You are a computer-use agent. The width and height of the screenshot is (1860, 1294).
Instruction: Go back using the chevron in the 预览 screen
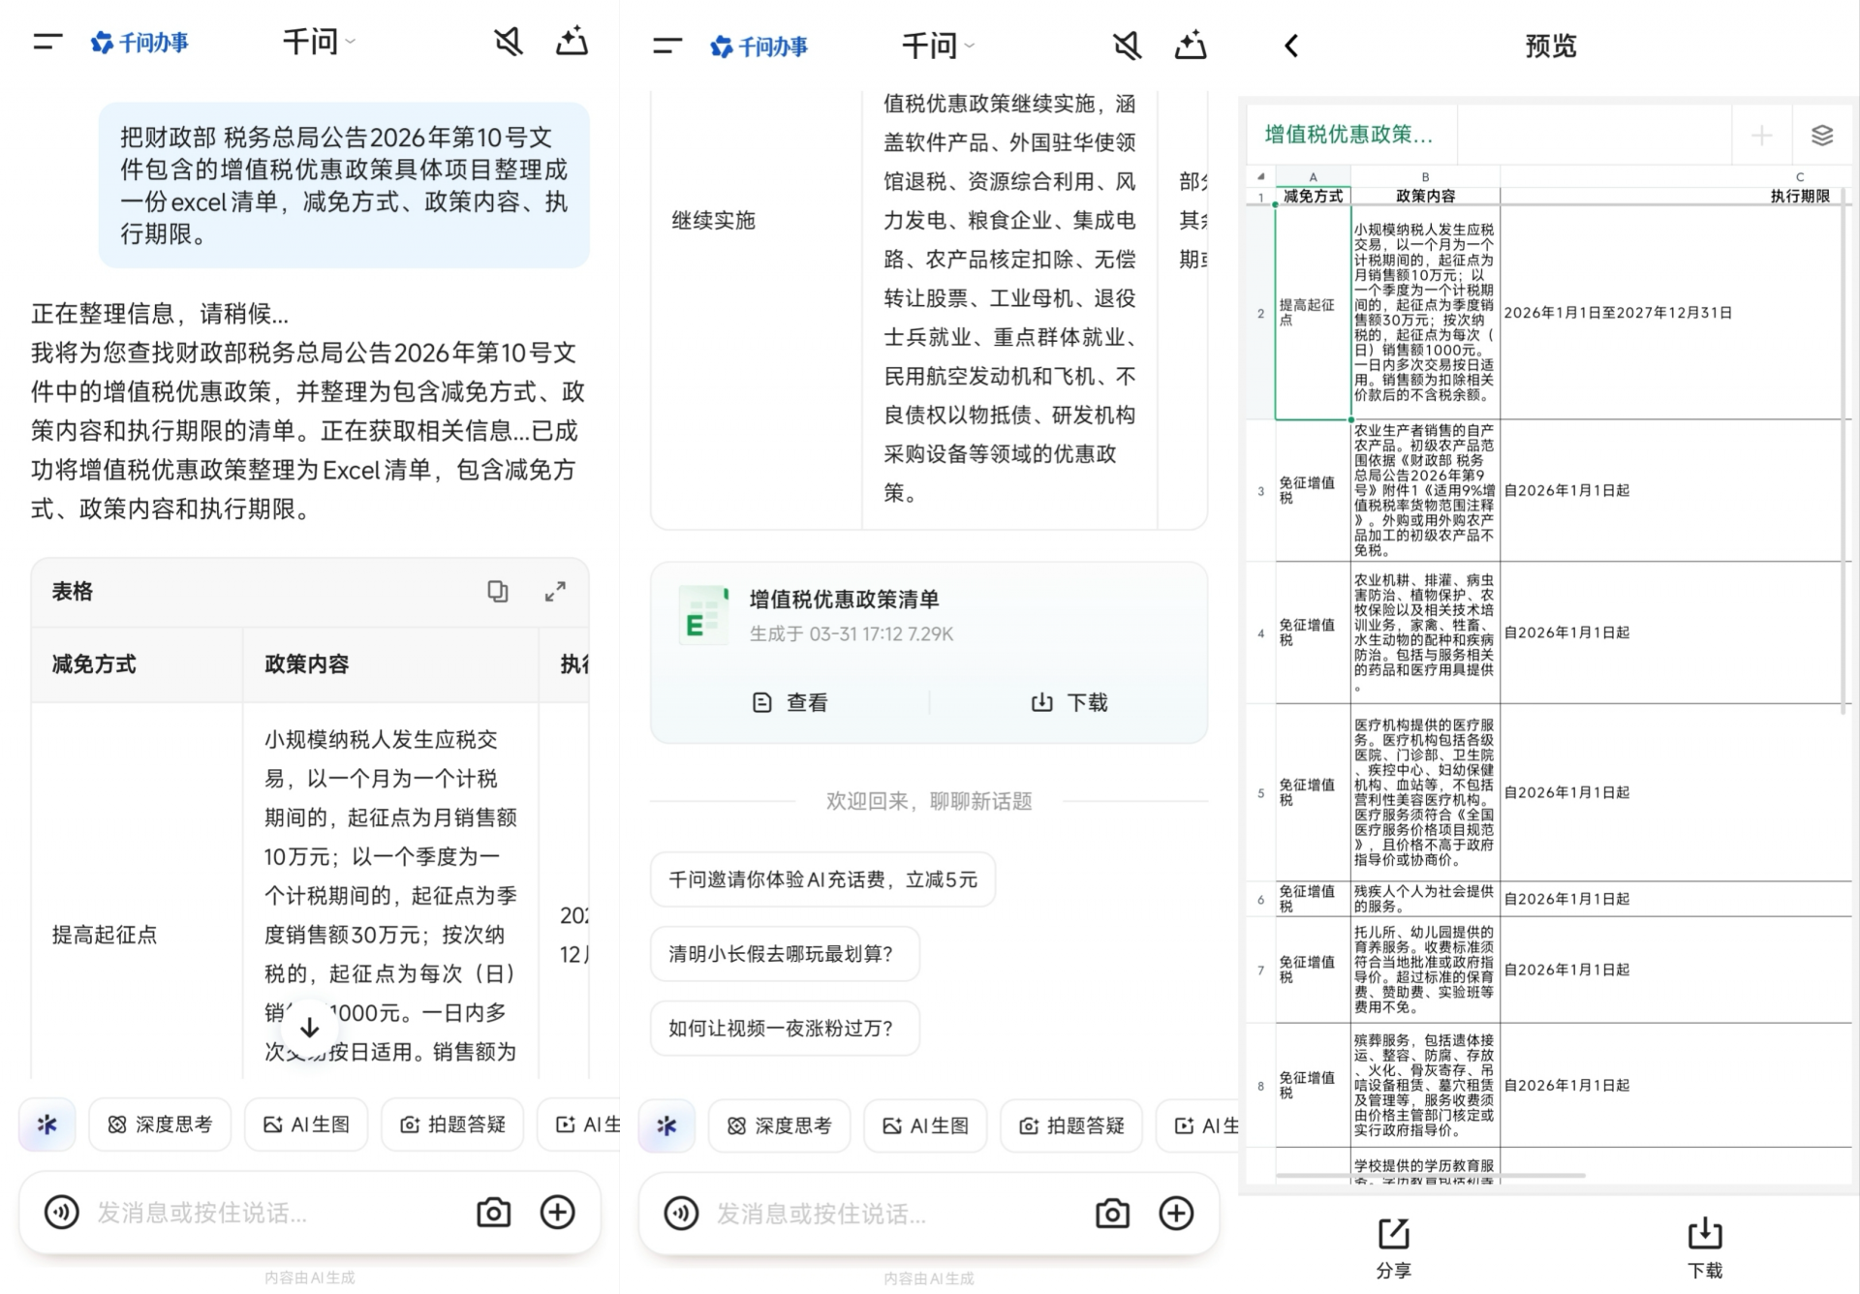[x=1290, y=46]
